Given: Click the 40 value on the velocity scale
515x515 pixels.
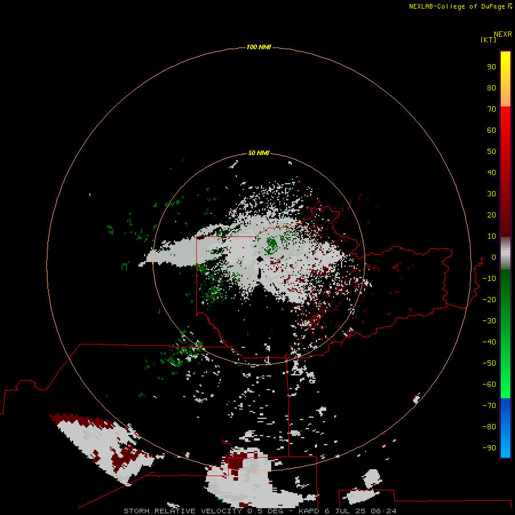Looking at the screenshot, I should point(492,172).
